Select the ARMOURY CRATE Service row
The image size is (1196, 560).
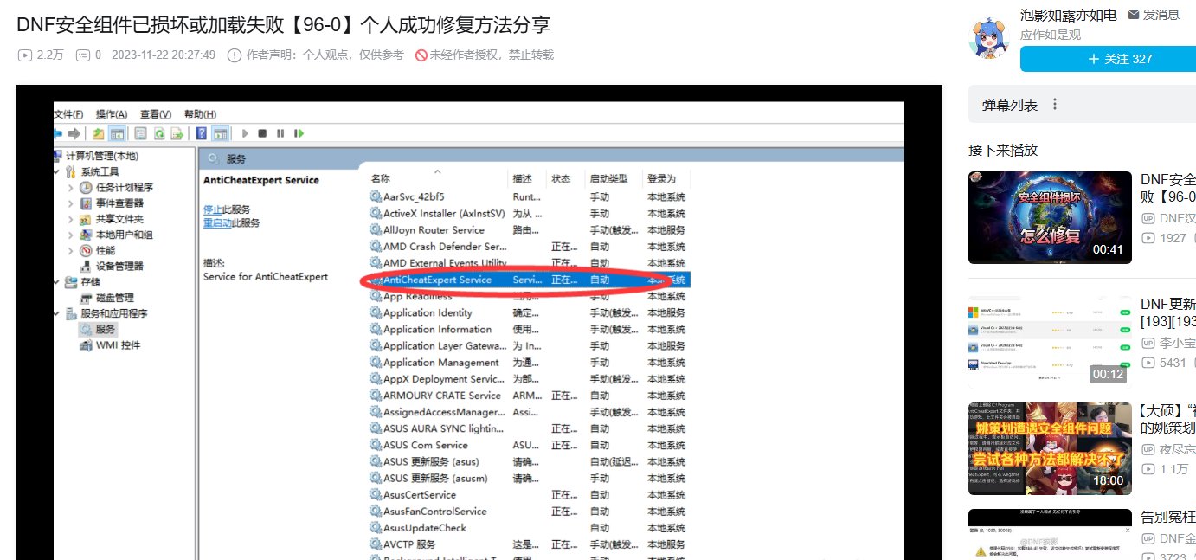[x=530, y=396]
